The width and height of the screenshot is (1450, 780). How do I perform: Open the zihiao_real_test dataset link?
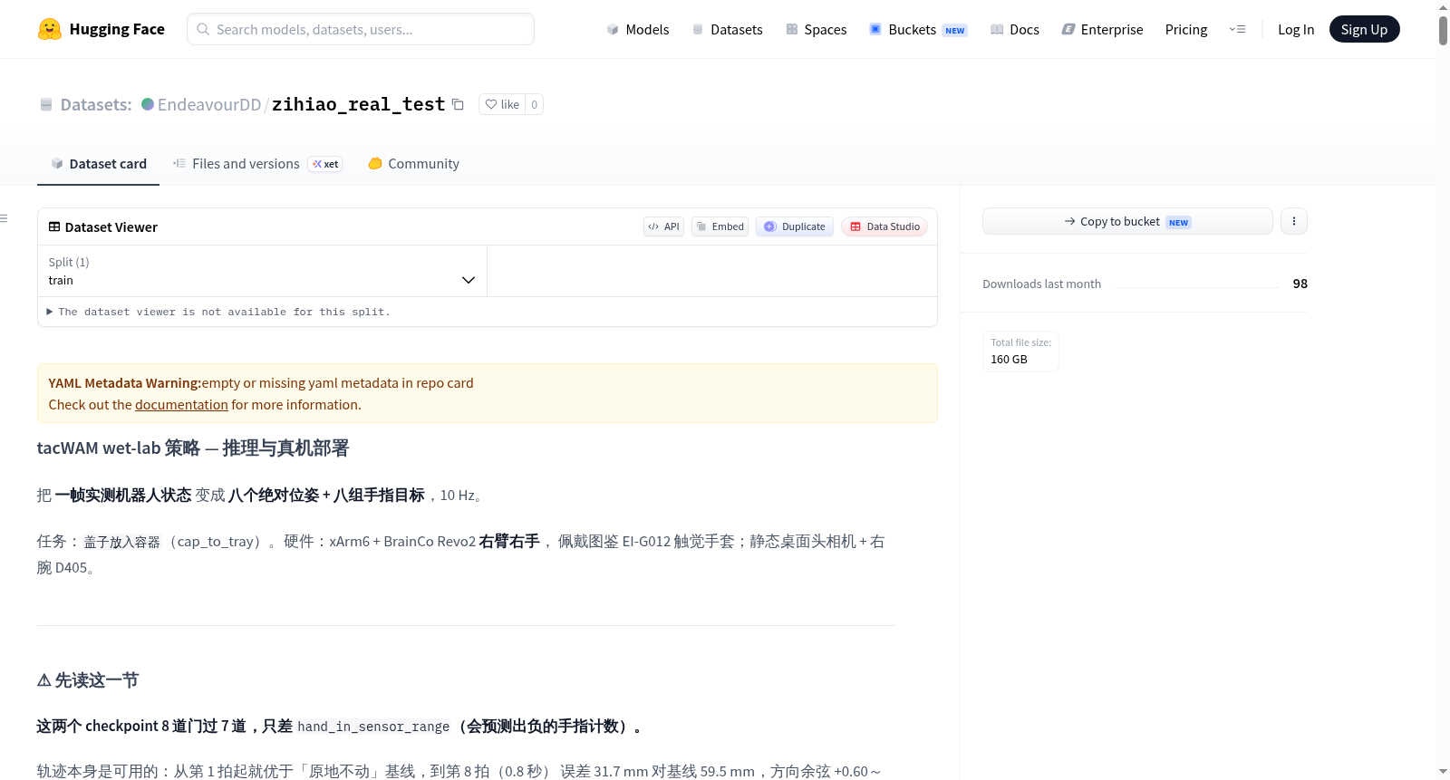359,104
